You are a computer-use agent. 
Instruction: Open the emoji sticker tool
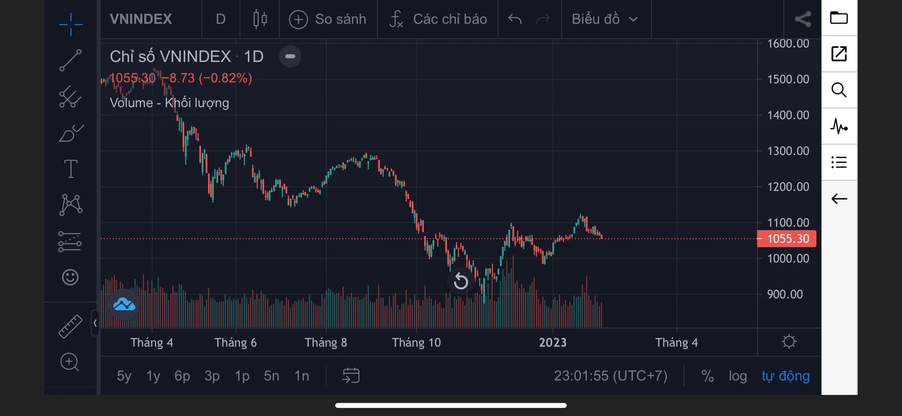pos(70,277)
